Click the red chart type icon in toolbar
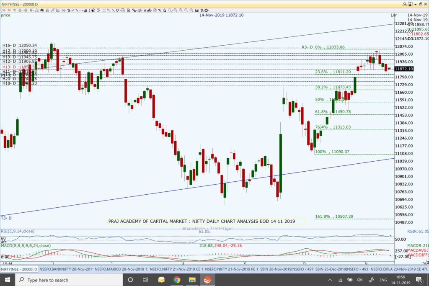Image resolution: width=429 pixels, height=286 pixels. tap(9, 10)
